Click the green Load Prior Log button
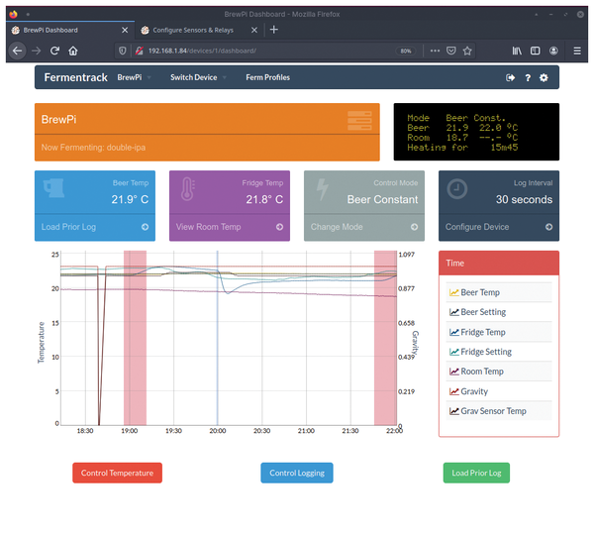594x535 pixels. (x=476, y=474)
